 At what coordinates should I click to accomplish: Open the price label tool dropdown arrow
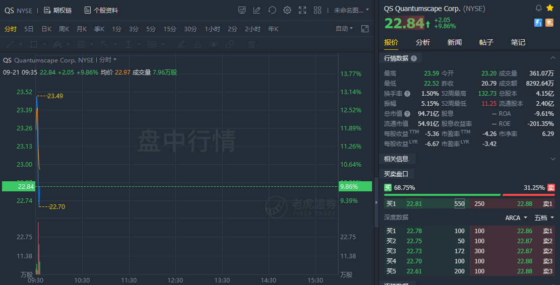coord(162,44)
